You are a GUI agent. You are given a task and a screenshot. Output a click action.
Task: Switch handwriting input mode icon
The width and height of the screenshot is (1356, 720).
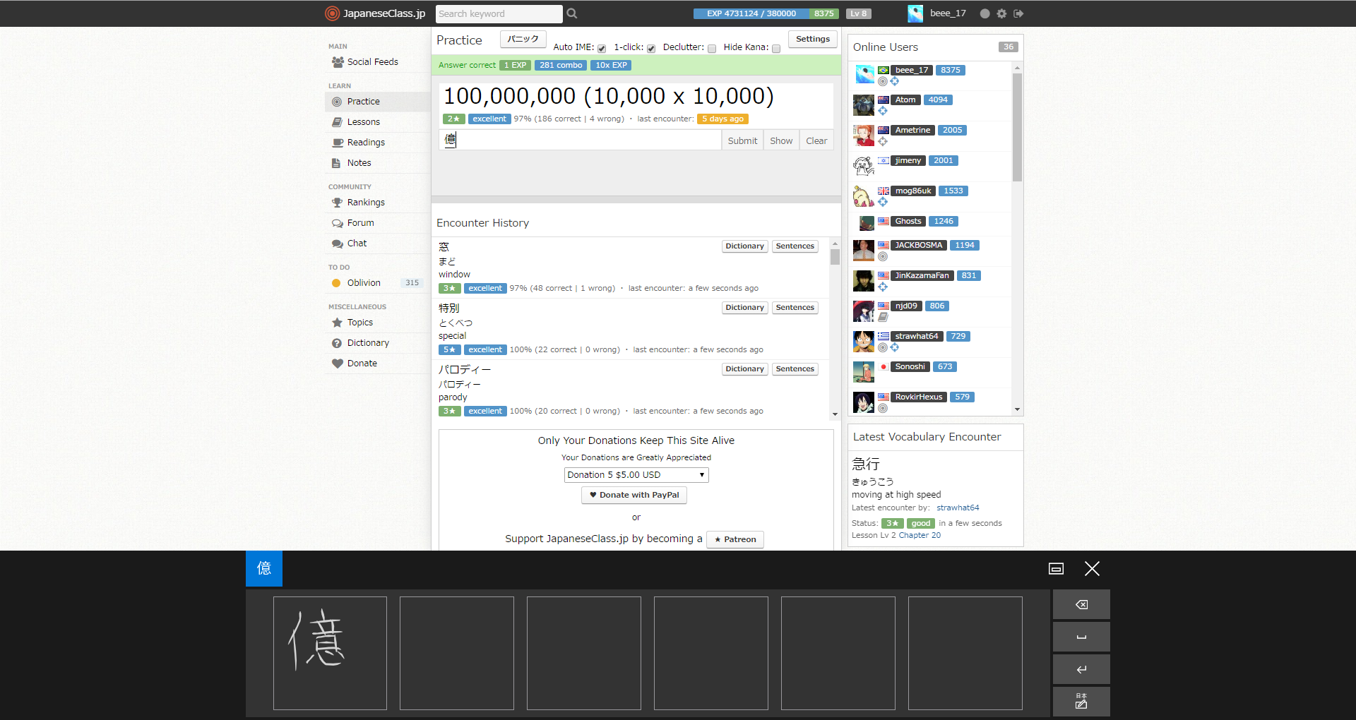coord(1081,701)
